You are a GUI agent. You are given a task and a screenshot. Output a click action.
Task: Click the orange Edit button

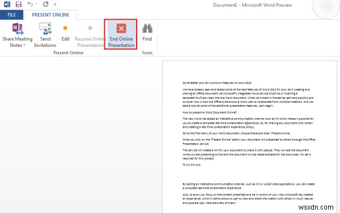coord(65,33)
